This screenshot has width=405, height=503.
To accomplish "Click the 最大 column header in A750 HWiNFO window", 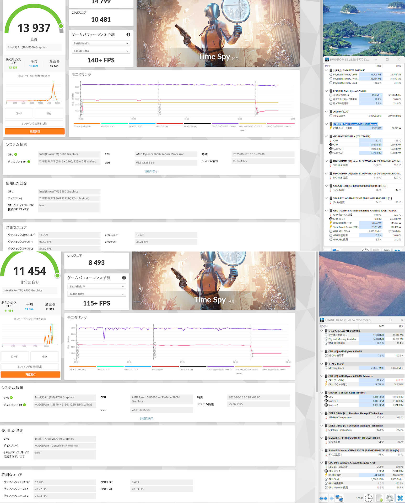I will (395, 326).
